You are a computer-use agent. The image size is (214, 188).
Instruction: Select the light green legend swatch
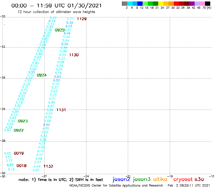point(145,3)
